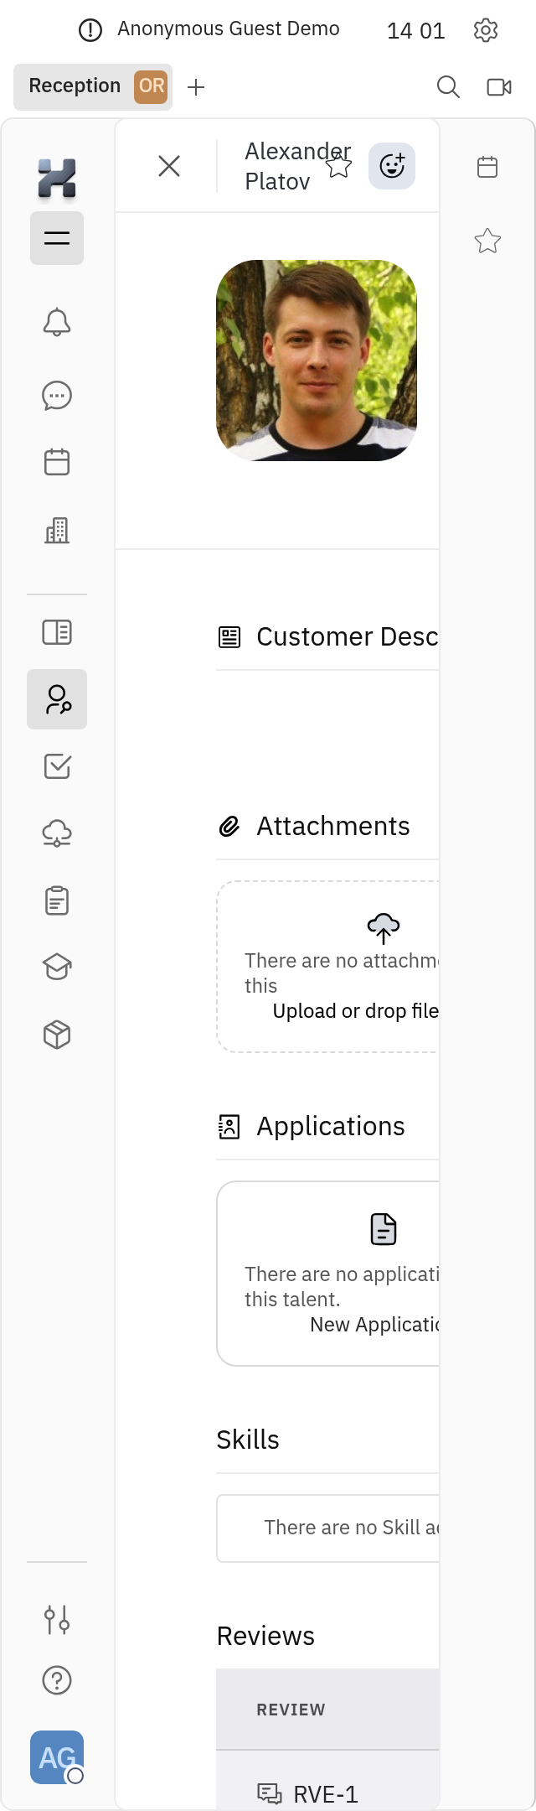Viewport: 536px width, 1811px height.
Task: Click the warning icon beside Anonymous Guest Demo
Action: pyautogui.click(x=90, y=30)
